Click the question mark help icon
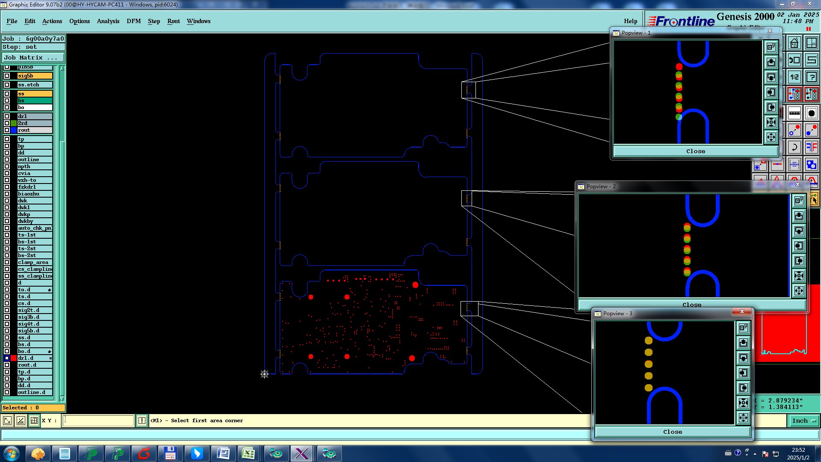Viewport: 821px width, 462px height. point(811,77)
